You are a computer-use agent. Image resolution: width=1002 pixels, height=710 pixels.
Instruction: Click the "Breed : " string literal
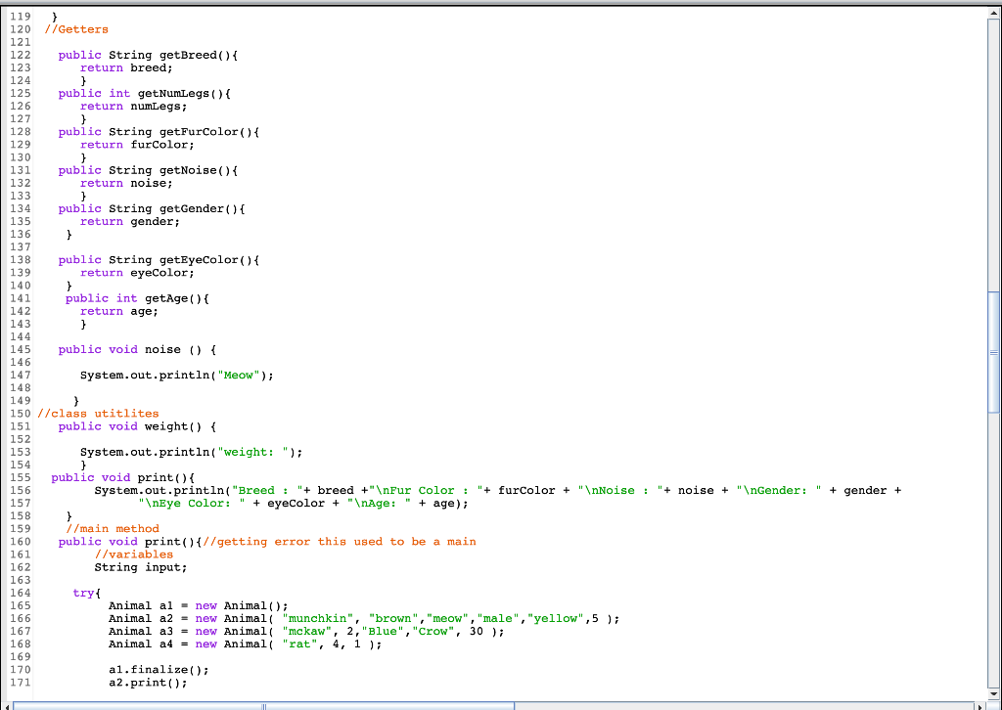tap(267, 490)
